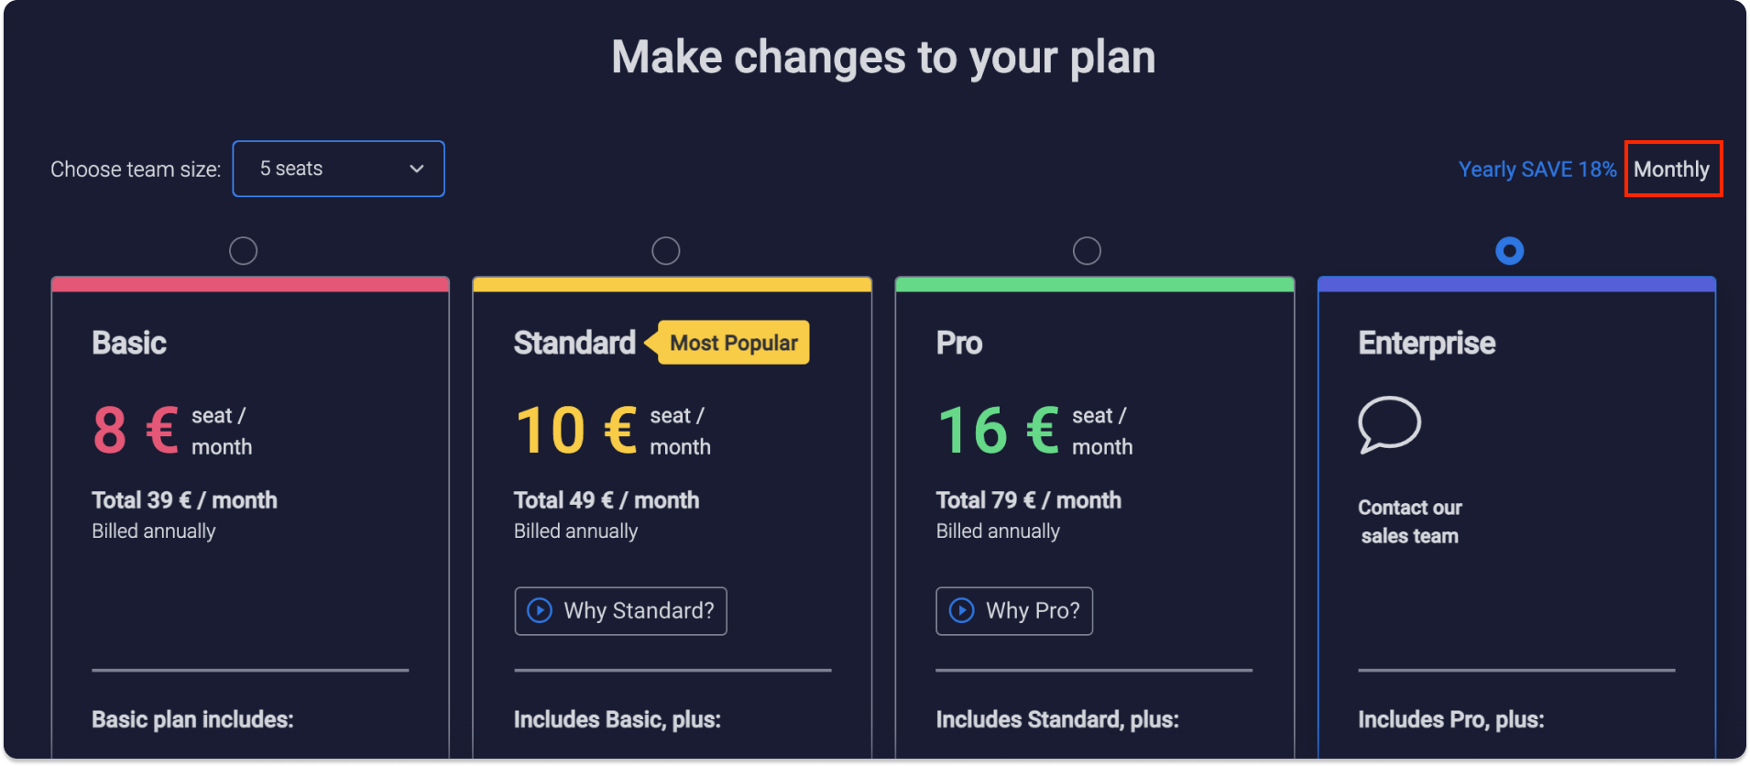
Task: Select the Enterprise plan radio button
Action: 1509,250
